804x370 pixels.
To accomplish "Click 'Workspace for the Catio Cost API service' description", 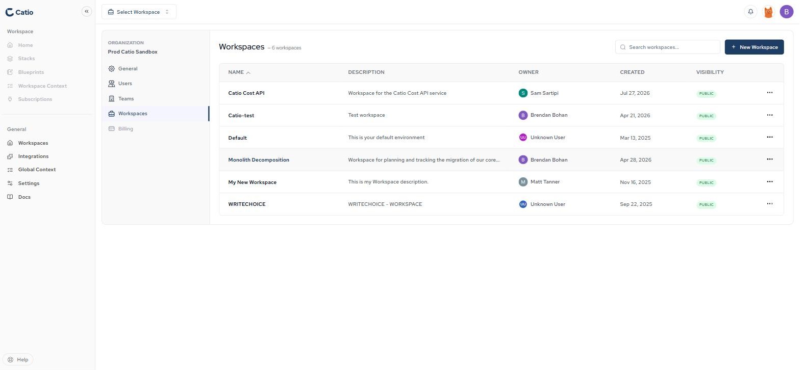I will [397, 93].
